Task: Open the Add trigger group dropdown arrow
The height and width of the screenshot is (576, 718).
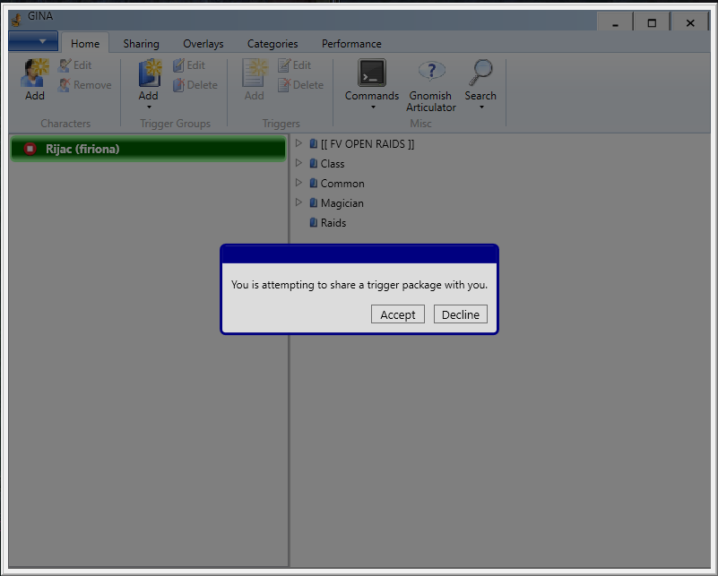Action: [149, 107]
